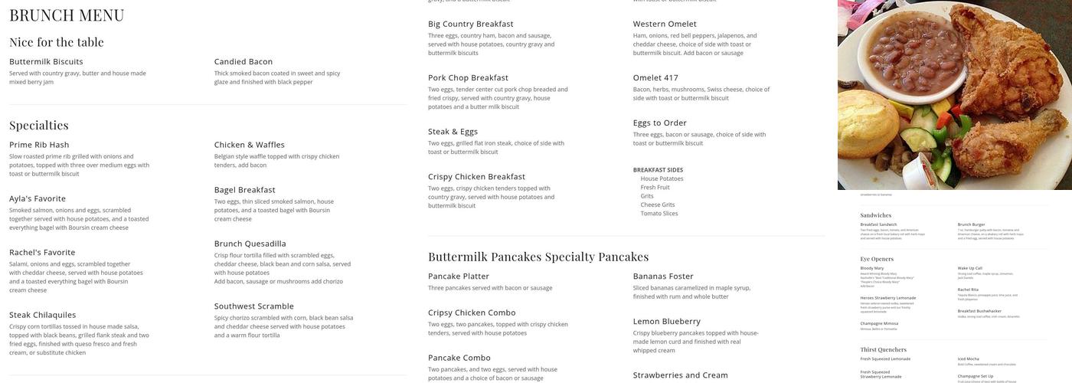This screenshot has width=1072, height=383.
Task: Select the Buttermilk Biscuits item
Action: (x=46, y=61)
